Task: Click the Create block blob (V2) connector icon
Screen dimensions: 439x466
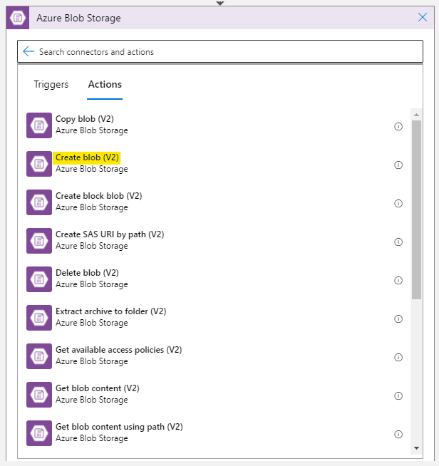Action: pos(39,202)
